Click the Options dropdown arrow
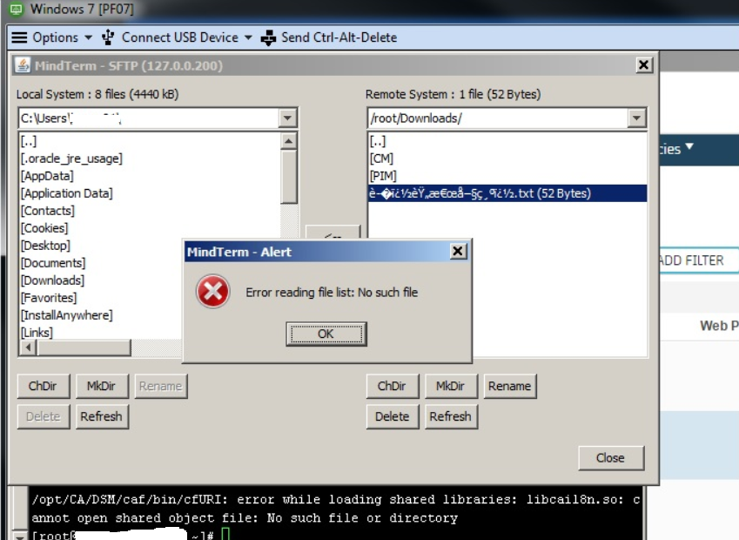 pos(88,37)
